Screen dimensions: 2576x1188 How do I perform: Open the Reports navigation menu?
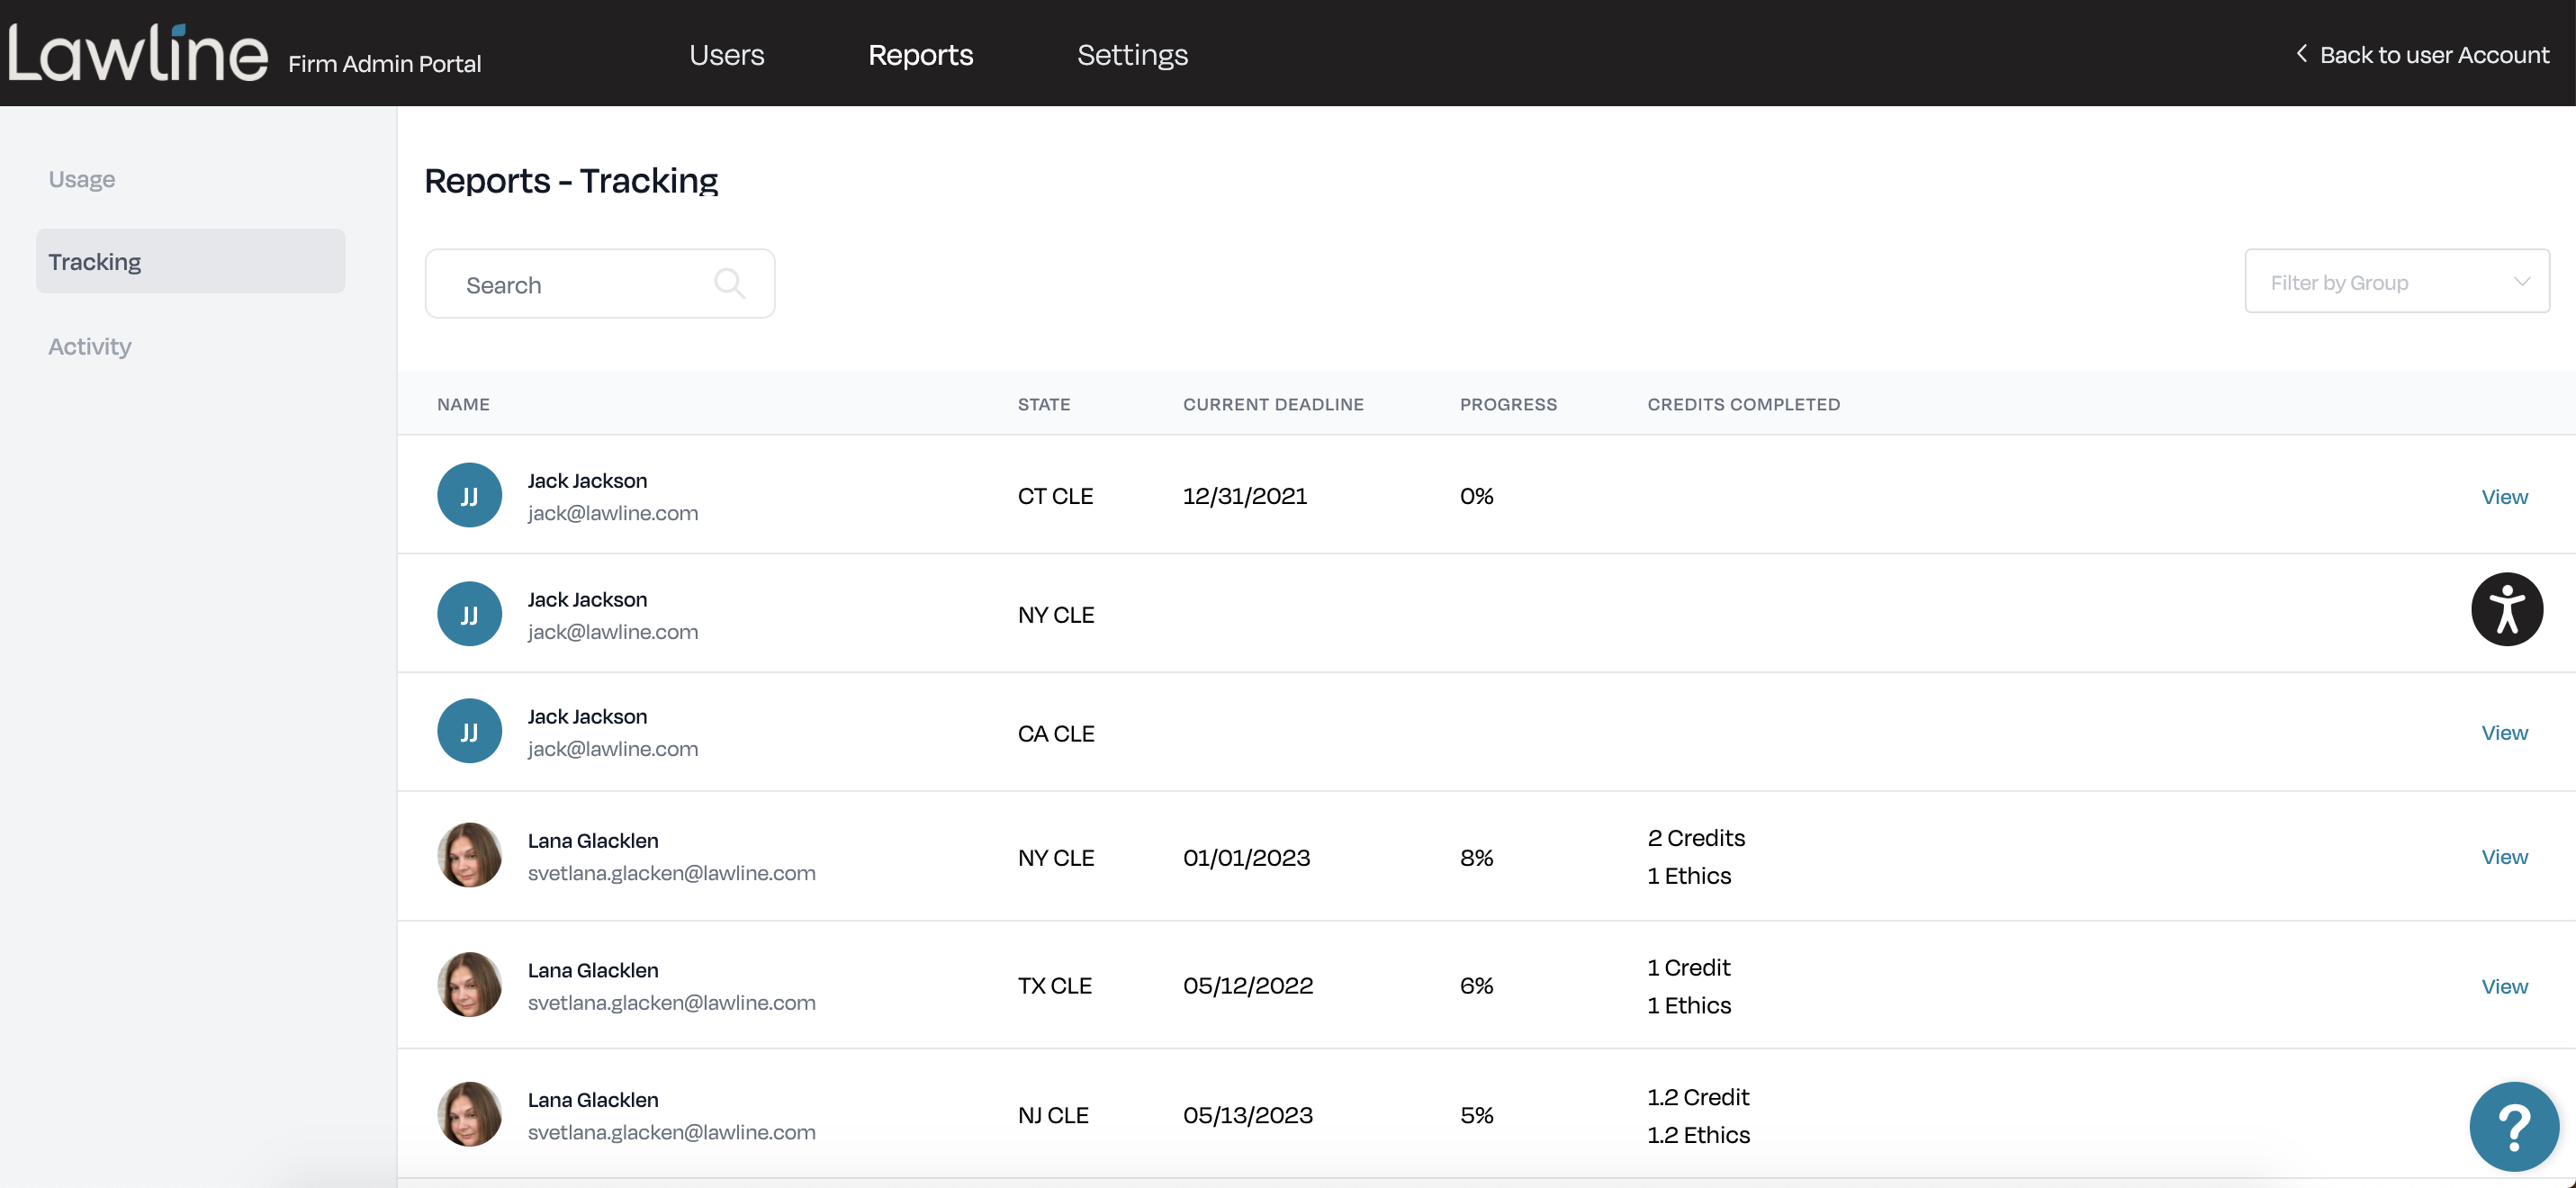pos(922,52)
